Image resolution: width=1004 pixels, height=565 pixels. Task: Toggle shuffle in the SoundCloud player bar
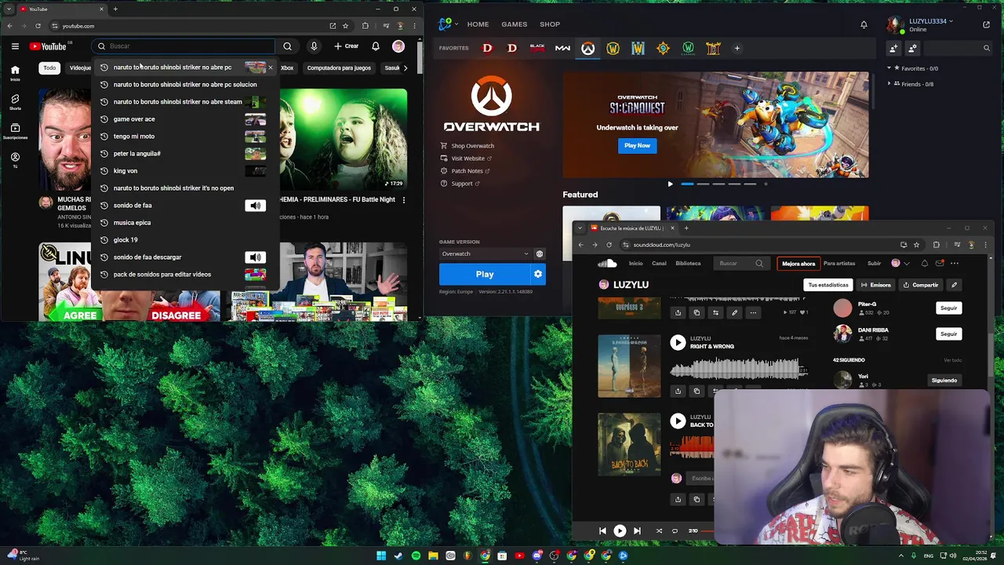(x=659, y=530)
